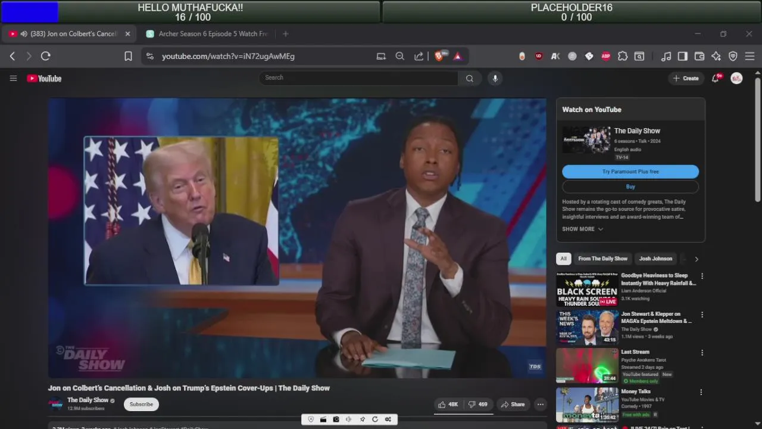Open Brave VPN shield icon
762x429 pixels.
[733, 56]
